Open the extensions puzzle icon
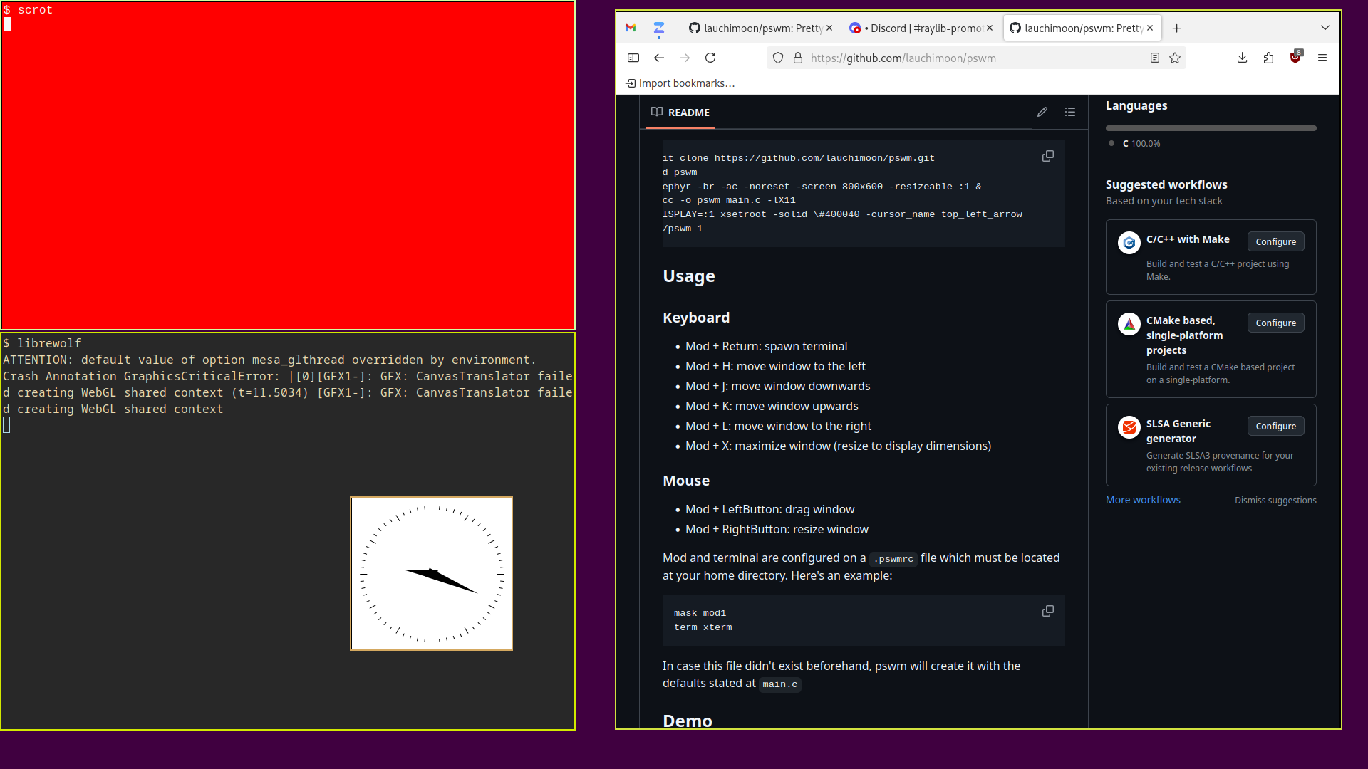 (1268, 58)
